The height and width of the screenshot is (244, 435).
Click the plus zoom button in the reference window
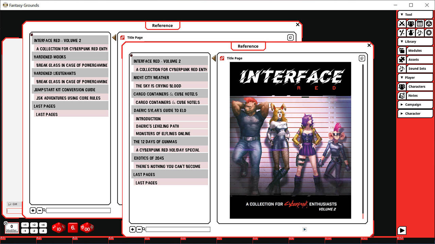(133, 229)
